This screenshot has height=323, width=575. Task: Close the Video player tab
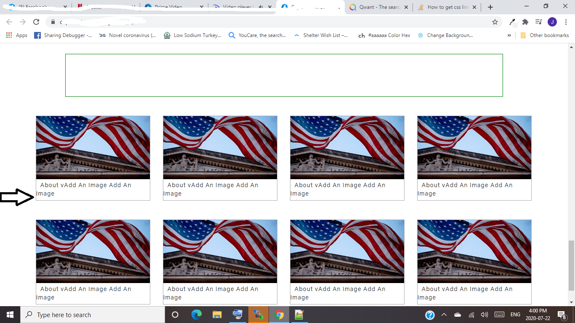point(269,7)
